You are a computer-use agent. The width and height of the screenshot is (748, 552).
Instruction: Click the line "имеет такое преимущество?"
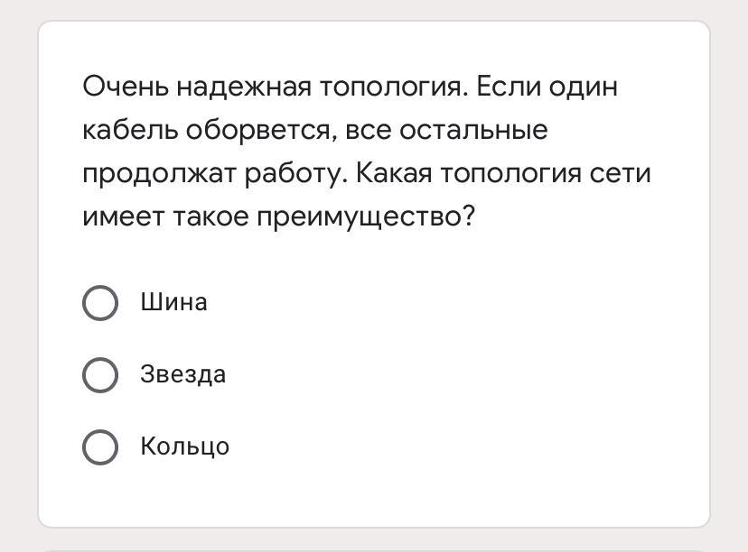(x=279, y=217)
